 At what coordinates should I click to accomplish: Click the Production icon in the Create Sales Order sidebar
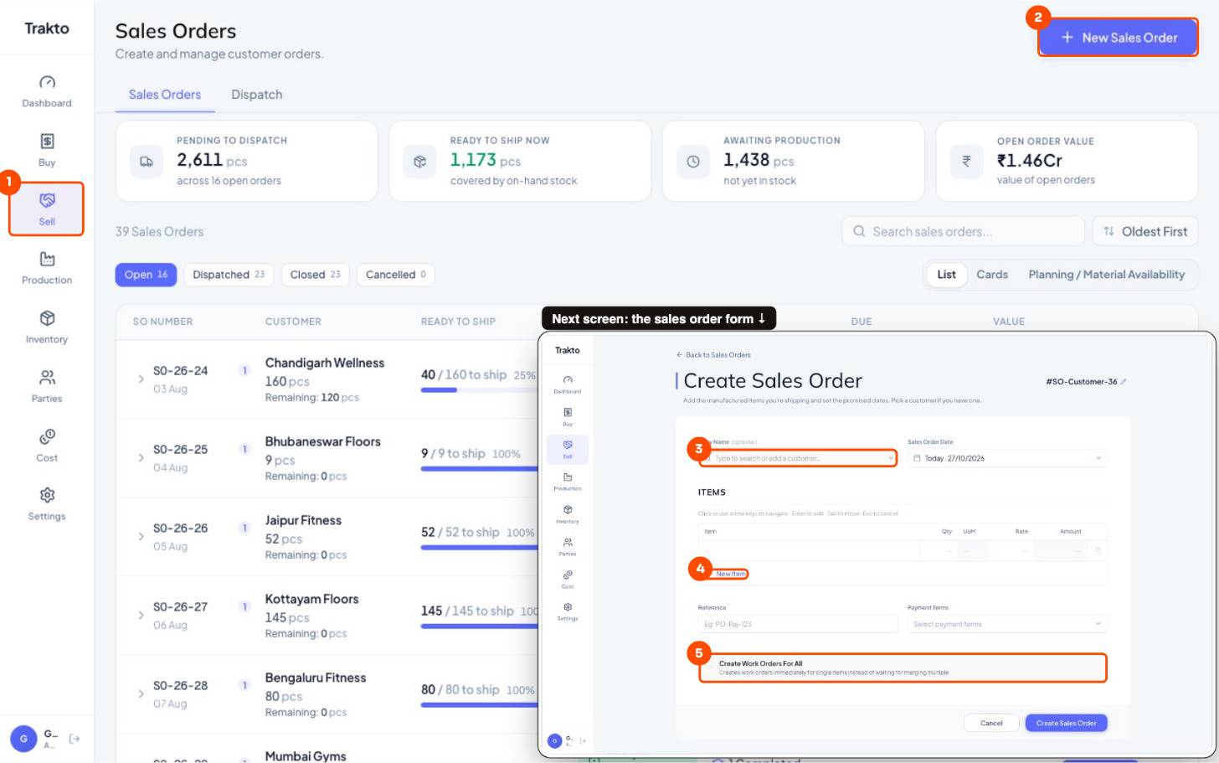click(x=568, y=477)
